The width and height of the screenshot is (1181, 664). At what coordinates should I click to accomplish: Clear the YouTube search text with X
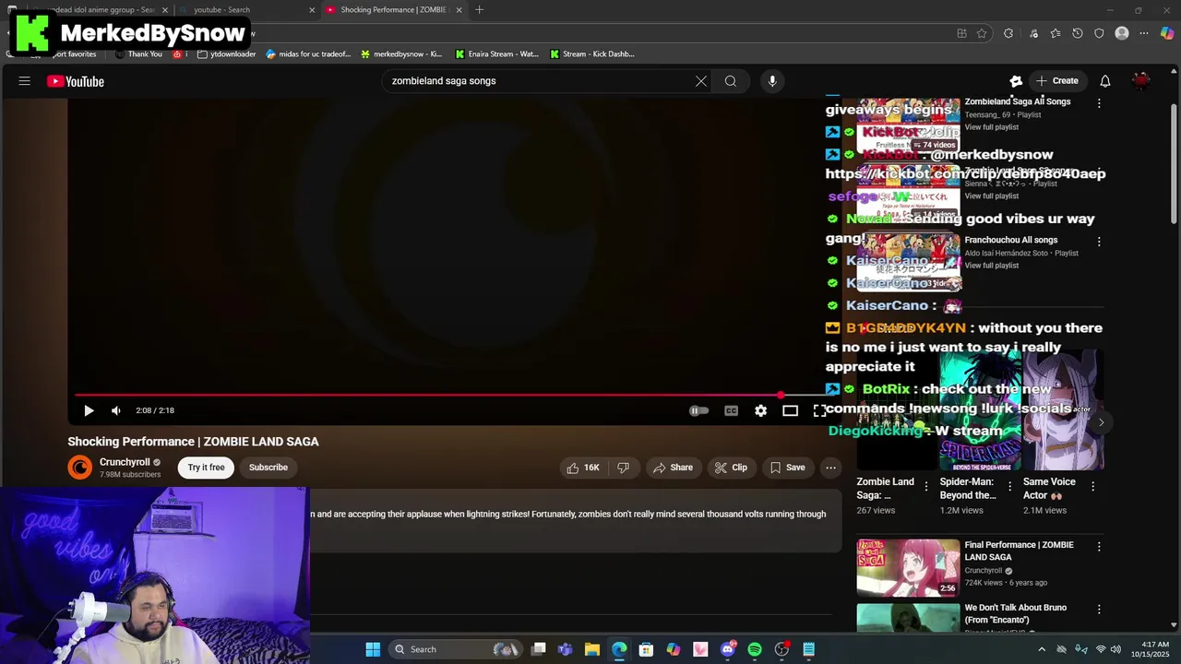pyautogui.click(x=701, y=81)
